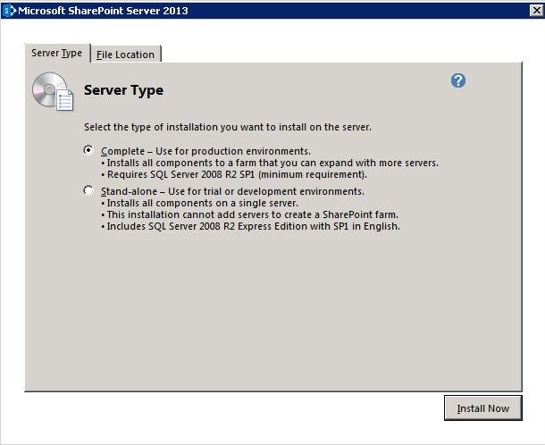This screenshot has width=545, height=445.
Task: Switch to the File Location tab
Action: (x=125, y=55)
